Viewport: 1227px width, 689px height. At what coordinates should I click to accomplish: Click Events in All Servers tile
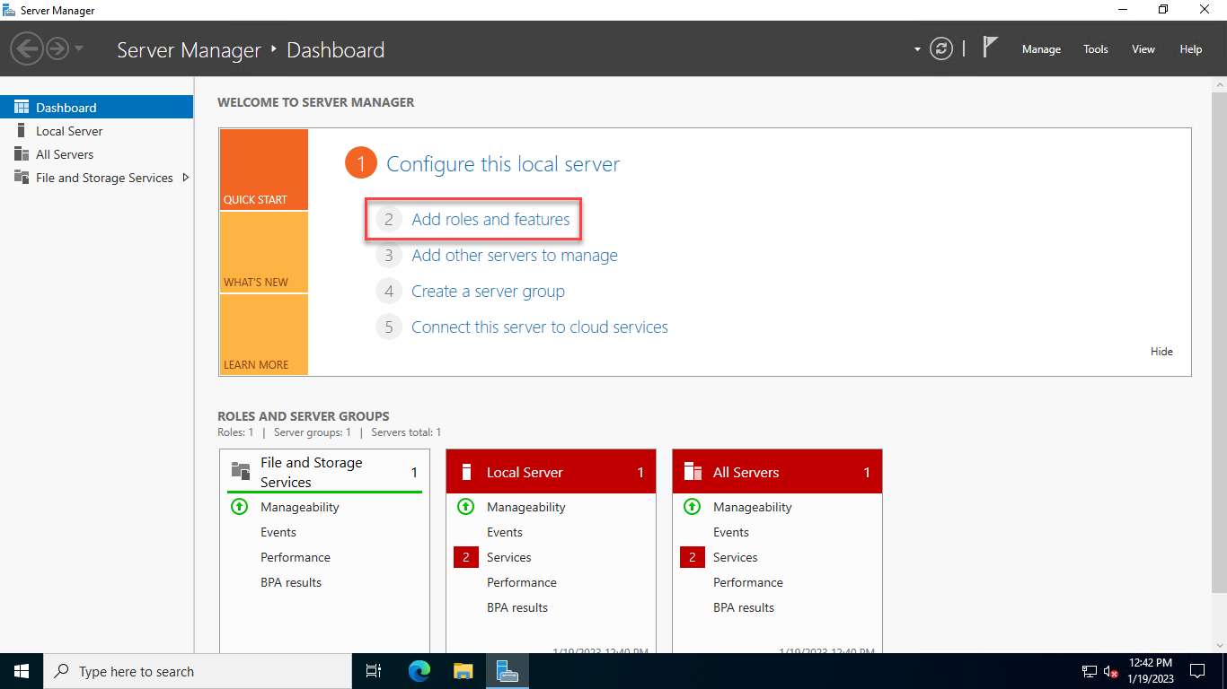[731, 532]
